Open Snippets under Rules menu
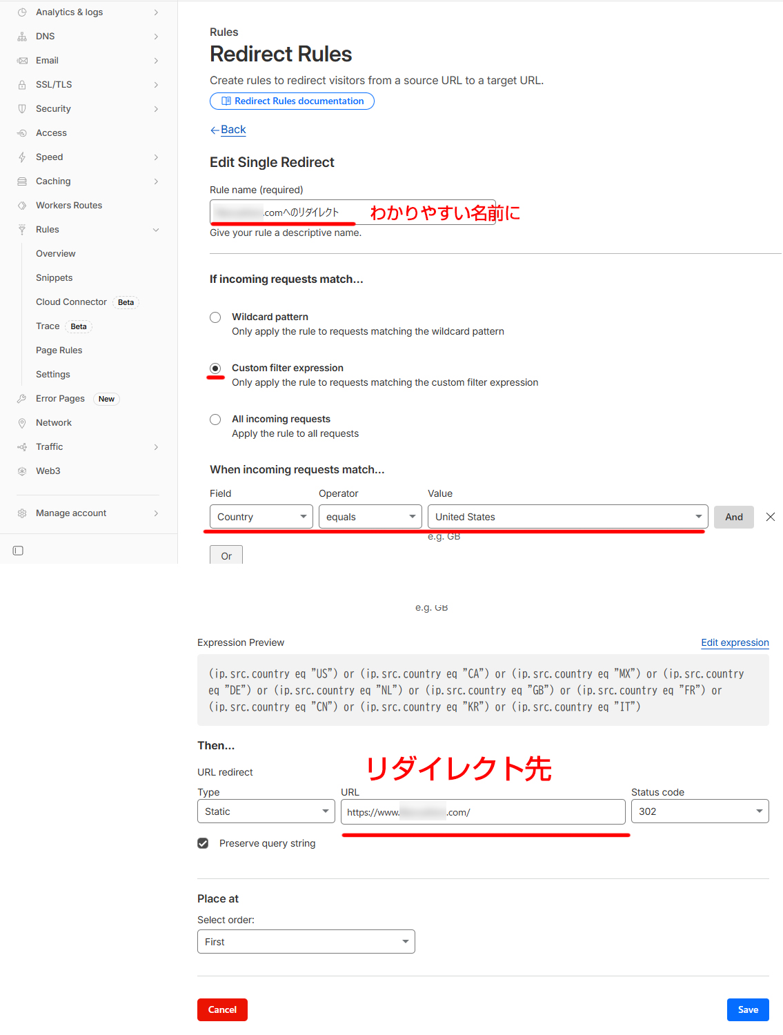This screenshot has width=783, height=1035. (54, 278)
